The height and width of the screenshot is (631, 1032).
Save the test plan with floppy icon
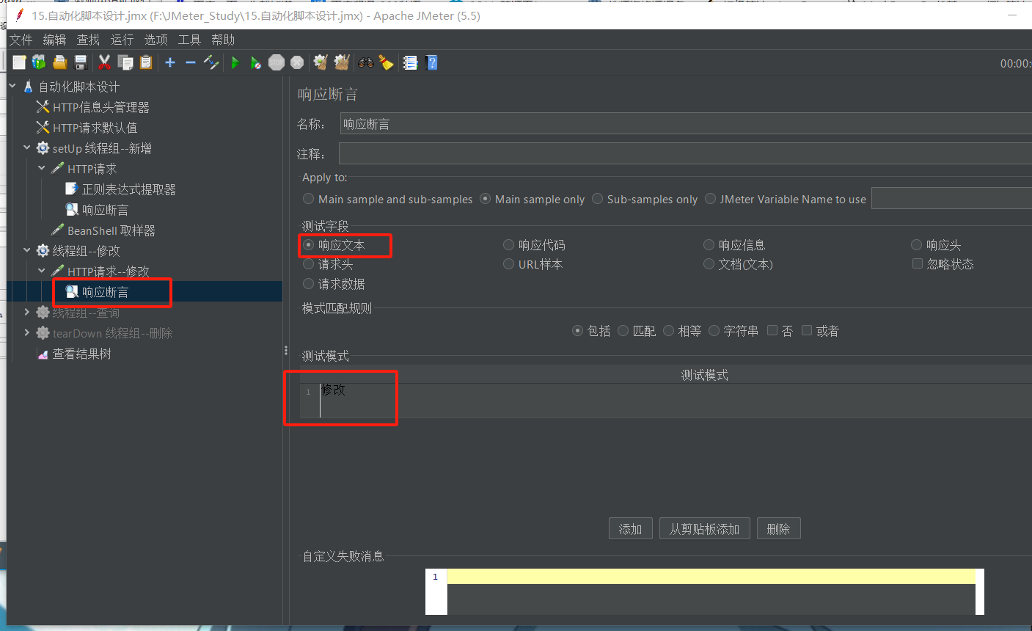pyautogui.click(x=81, y=62)
